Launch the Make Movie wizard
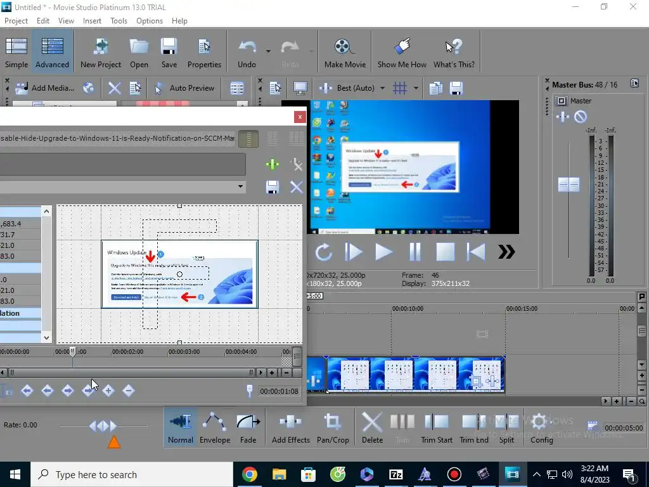The width and height of the screenshot is (649, 487). pyautogui.click(x=345, y=52)
